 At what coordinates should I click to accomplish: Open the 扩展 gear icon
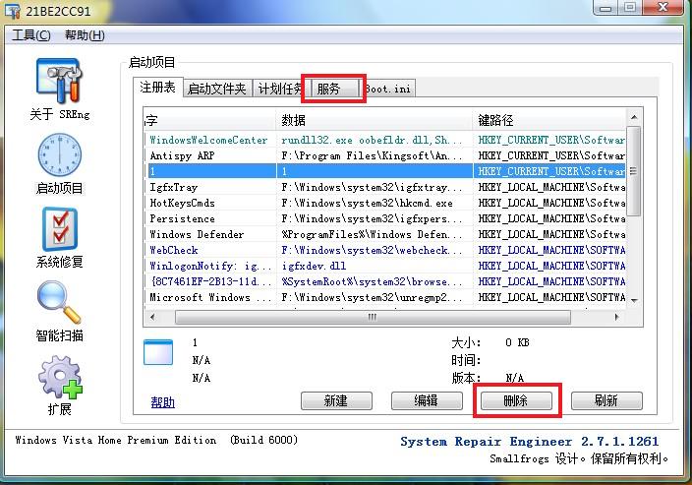point(60,377)
